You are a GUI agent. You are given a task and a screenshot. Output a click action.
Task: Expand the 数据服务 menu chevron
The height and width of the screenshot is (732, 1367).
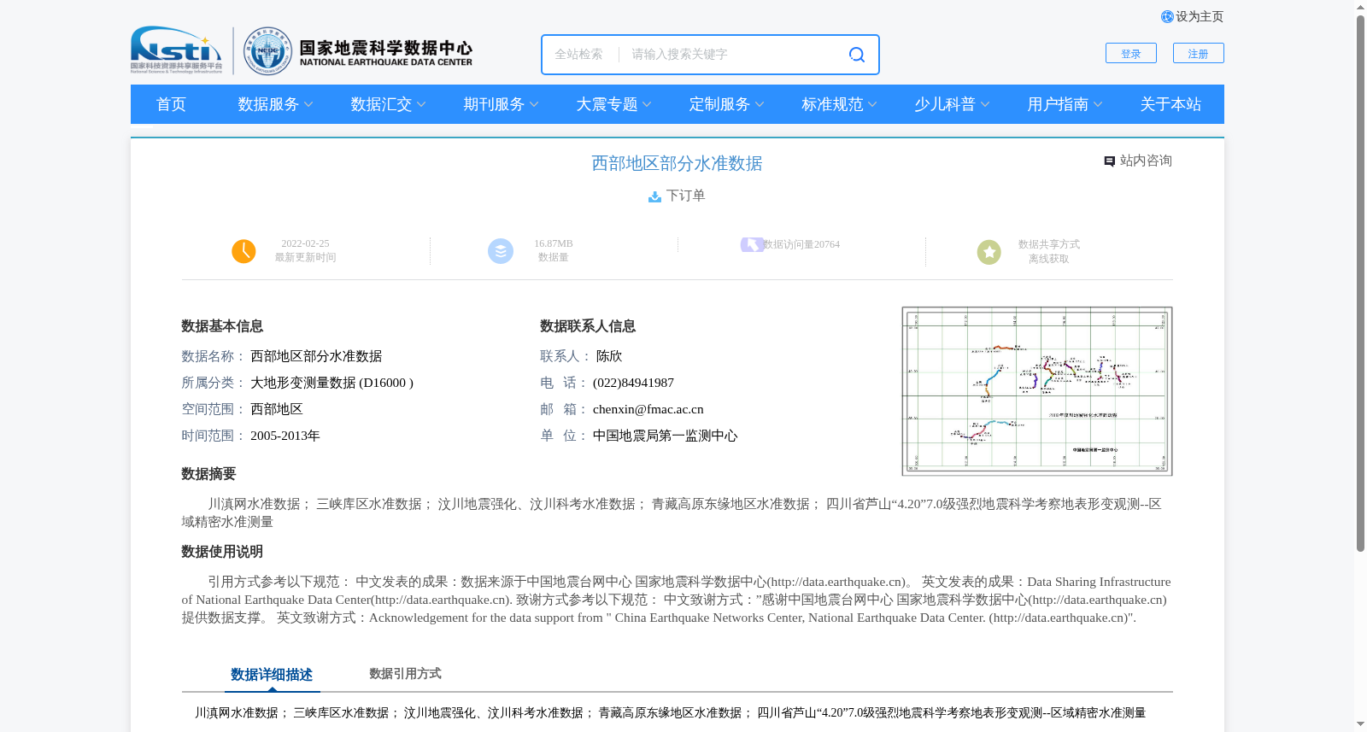pyautogui.click(x=308, y=104)
